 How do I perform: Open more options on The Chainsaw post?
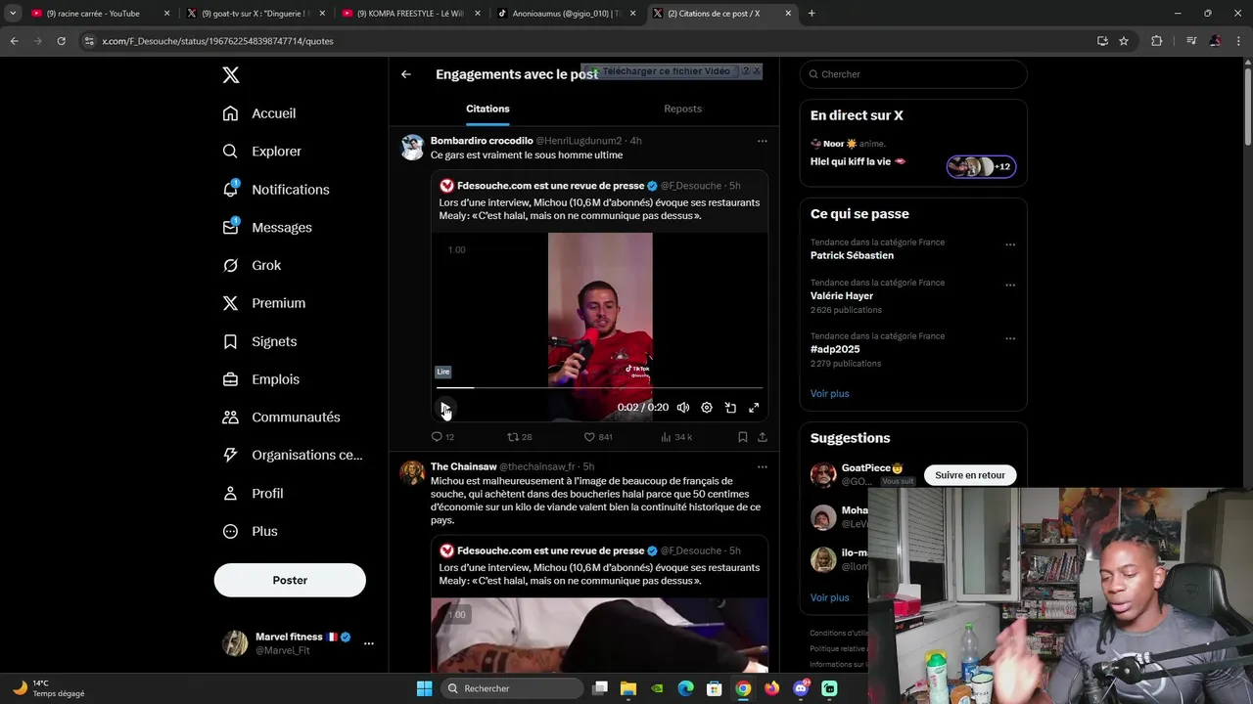(762, 466)
